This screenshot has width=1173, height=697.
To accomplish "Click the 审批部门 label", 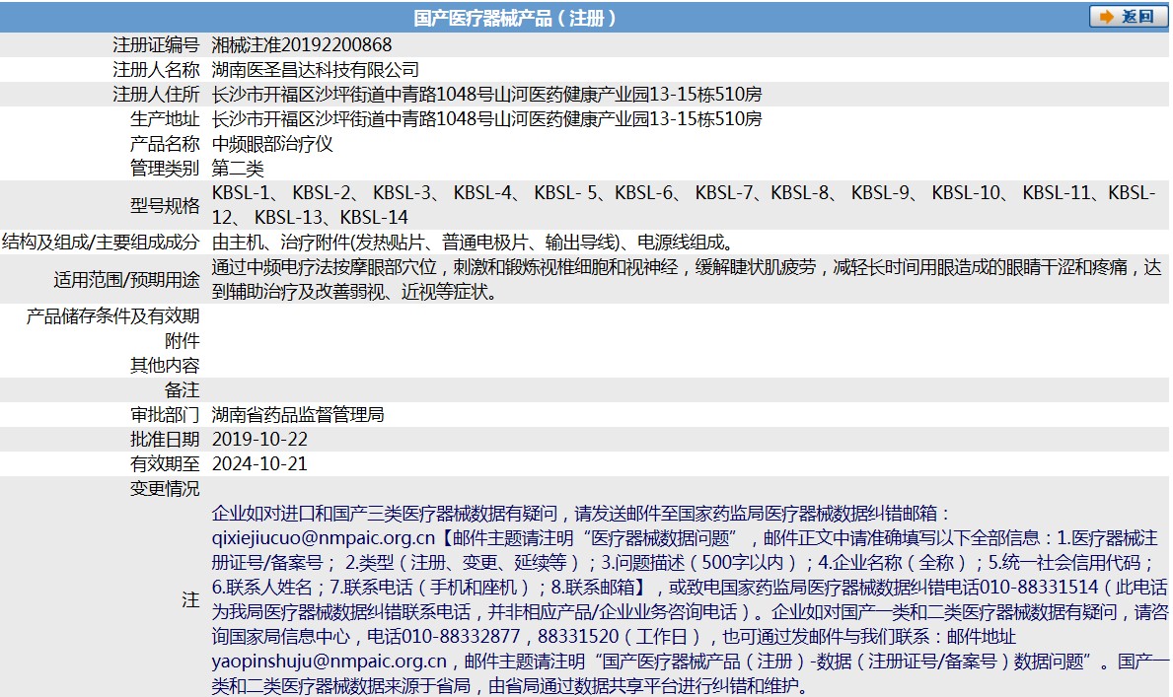I will [166, 415].
